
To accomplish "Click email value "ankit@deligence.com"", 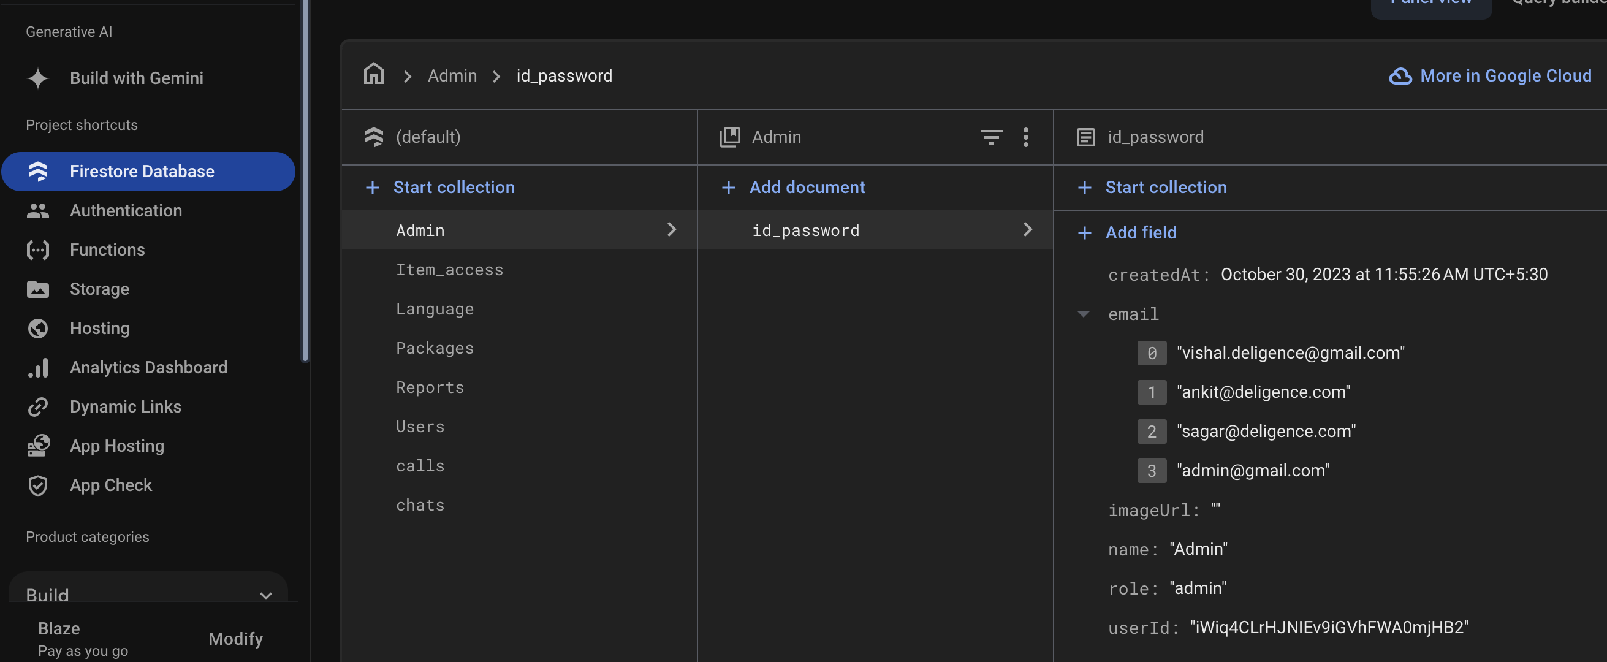I will point(1263,392).
